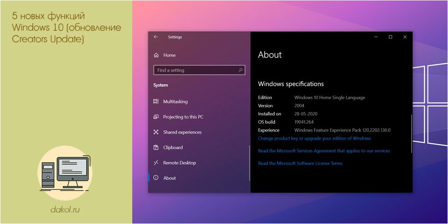Click the Edition label
This screenshot has width=448, height=224.
tap(265, 98)
